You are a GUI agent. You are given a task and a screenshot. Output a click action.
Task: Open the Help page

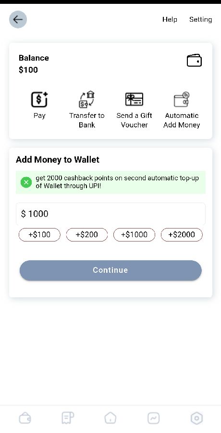(x=170, y=19)
